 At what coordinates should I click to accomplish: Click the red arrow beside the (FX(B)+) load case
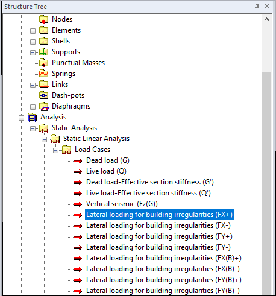click(x=78, y=259)
